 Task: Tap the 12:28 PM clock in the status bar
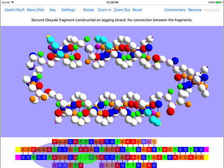click(112, 2)
